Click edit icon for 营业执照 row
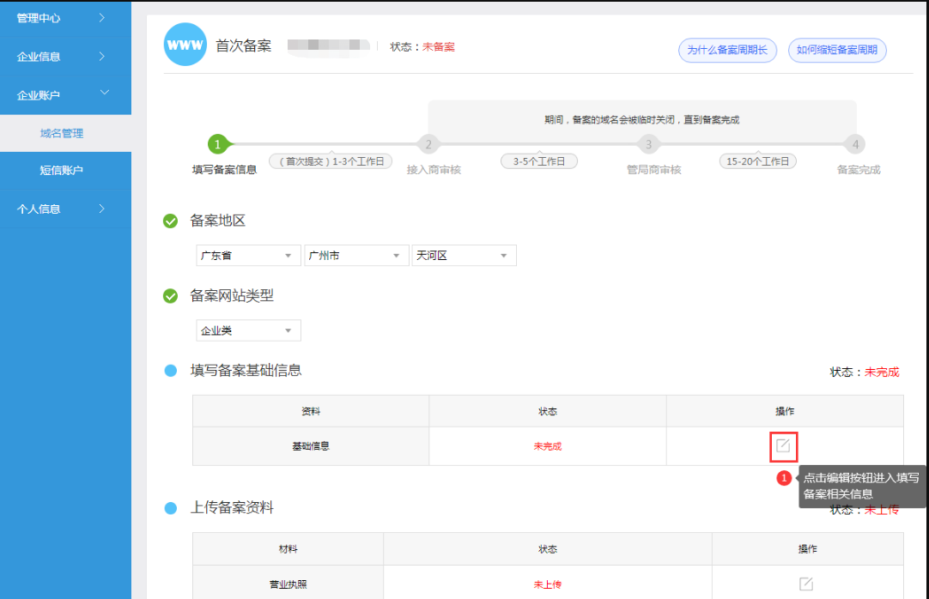Viewport: 929px width, 599px height. [805, 584]
